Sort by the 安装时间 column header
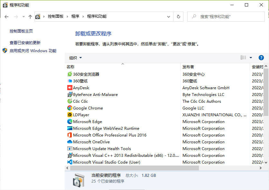The width and height of the screenshot is (269, 190). click(x=257, y=67)
